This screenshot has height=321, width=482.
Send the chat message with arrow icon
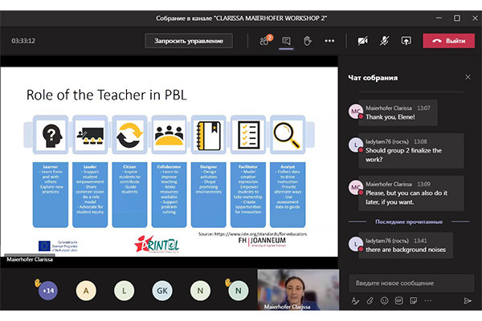[x=468, y=301]
